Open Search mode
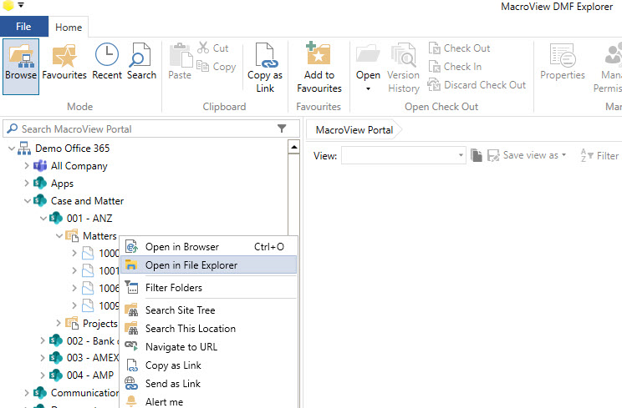 tap(141, 62)
